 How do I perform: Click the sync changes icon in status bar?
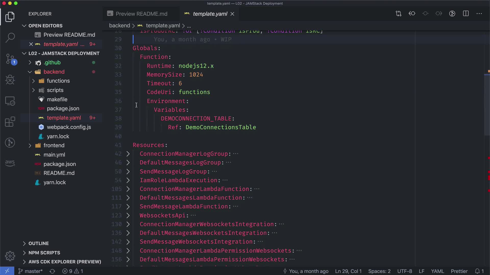coord(52,271)
